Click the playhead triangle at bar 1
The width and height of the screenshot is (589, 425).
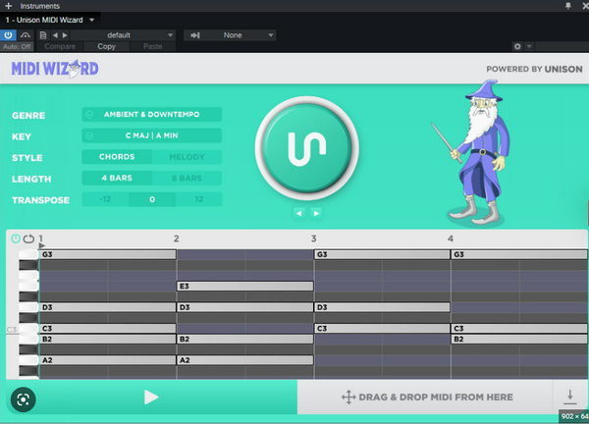[x=41, y=245]
